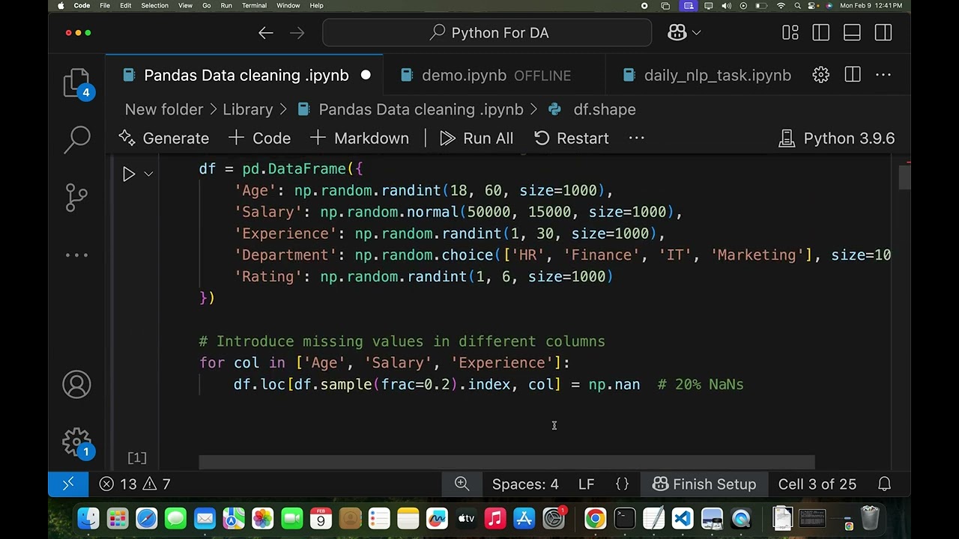Run the current cell with play icon

[129, 174]
